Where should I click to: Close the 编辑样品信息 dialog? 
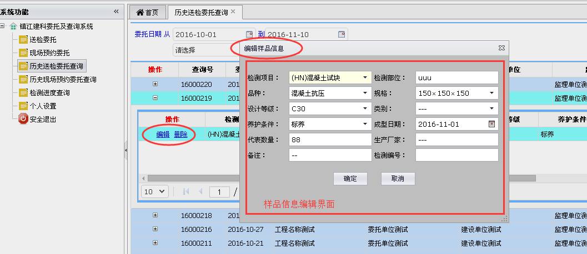click(501, 49)
